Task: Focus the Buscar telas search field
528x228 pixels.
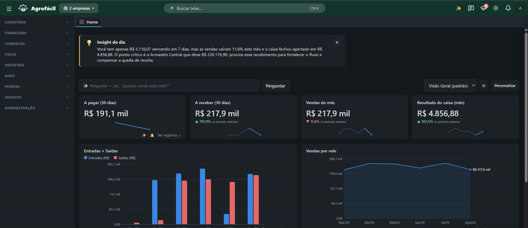Action: coord(244,8)
